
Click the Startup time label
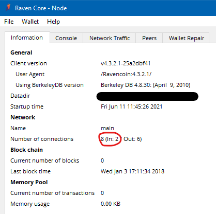pos(27,106)
